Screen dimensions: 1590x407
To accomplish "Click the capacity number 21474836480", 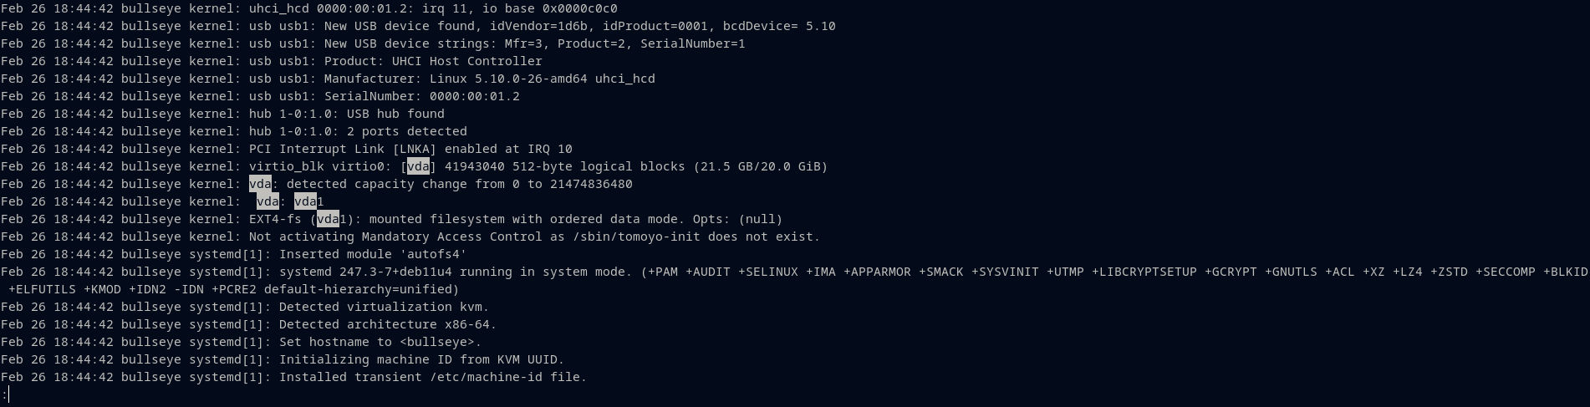I will (x=591, y=184).
